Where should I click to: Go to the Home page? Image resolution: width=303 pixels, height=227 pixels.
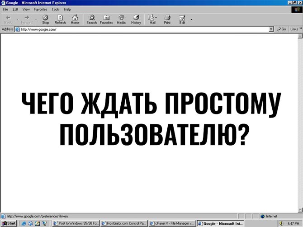click(x=75, y=19)
